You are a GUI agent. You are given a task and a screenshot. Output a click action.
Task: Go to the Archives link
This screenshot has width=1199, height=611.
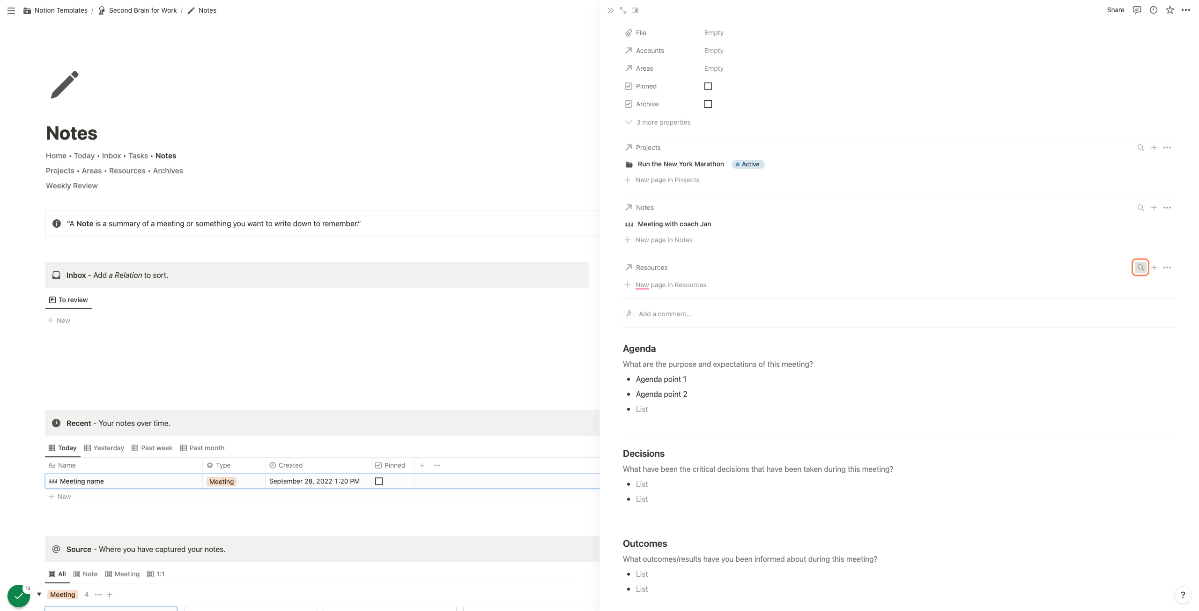coord(168,171)
